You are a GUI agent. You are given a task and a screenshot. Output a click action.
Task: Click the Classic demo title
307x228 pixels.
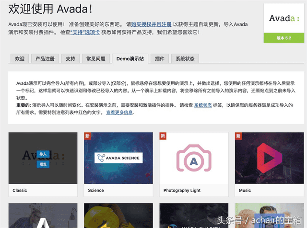point(20,190)
